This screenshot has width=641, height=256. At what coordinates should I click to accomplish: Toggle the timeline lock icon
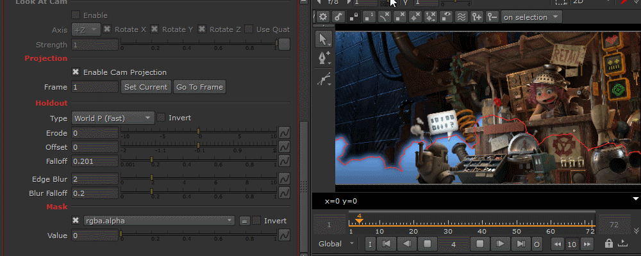609,244
